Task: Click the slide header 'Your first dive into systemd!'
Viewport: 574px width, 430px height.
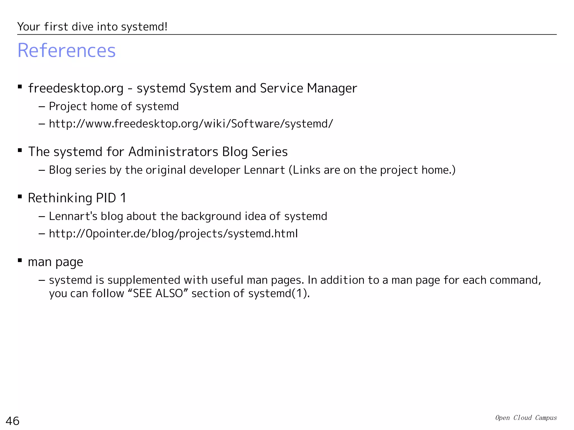Action: (92, 27)
